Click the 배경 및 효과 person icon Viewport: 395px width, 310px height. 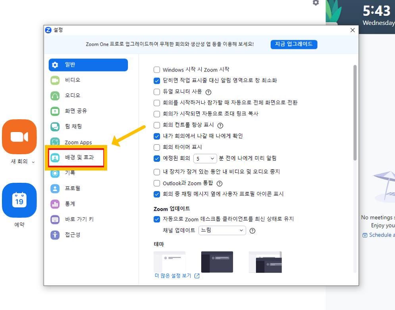[x=55, y=158]
